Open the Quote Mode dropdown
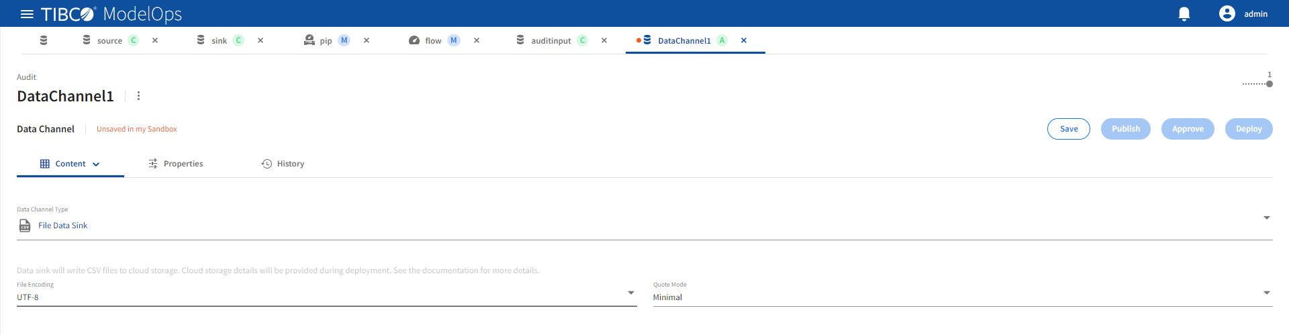 (x=1267, y=293)
